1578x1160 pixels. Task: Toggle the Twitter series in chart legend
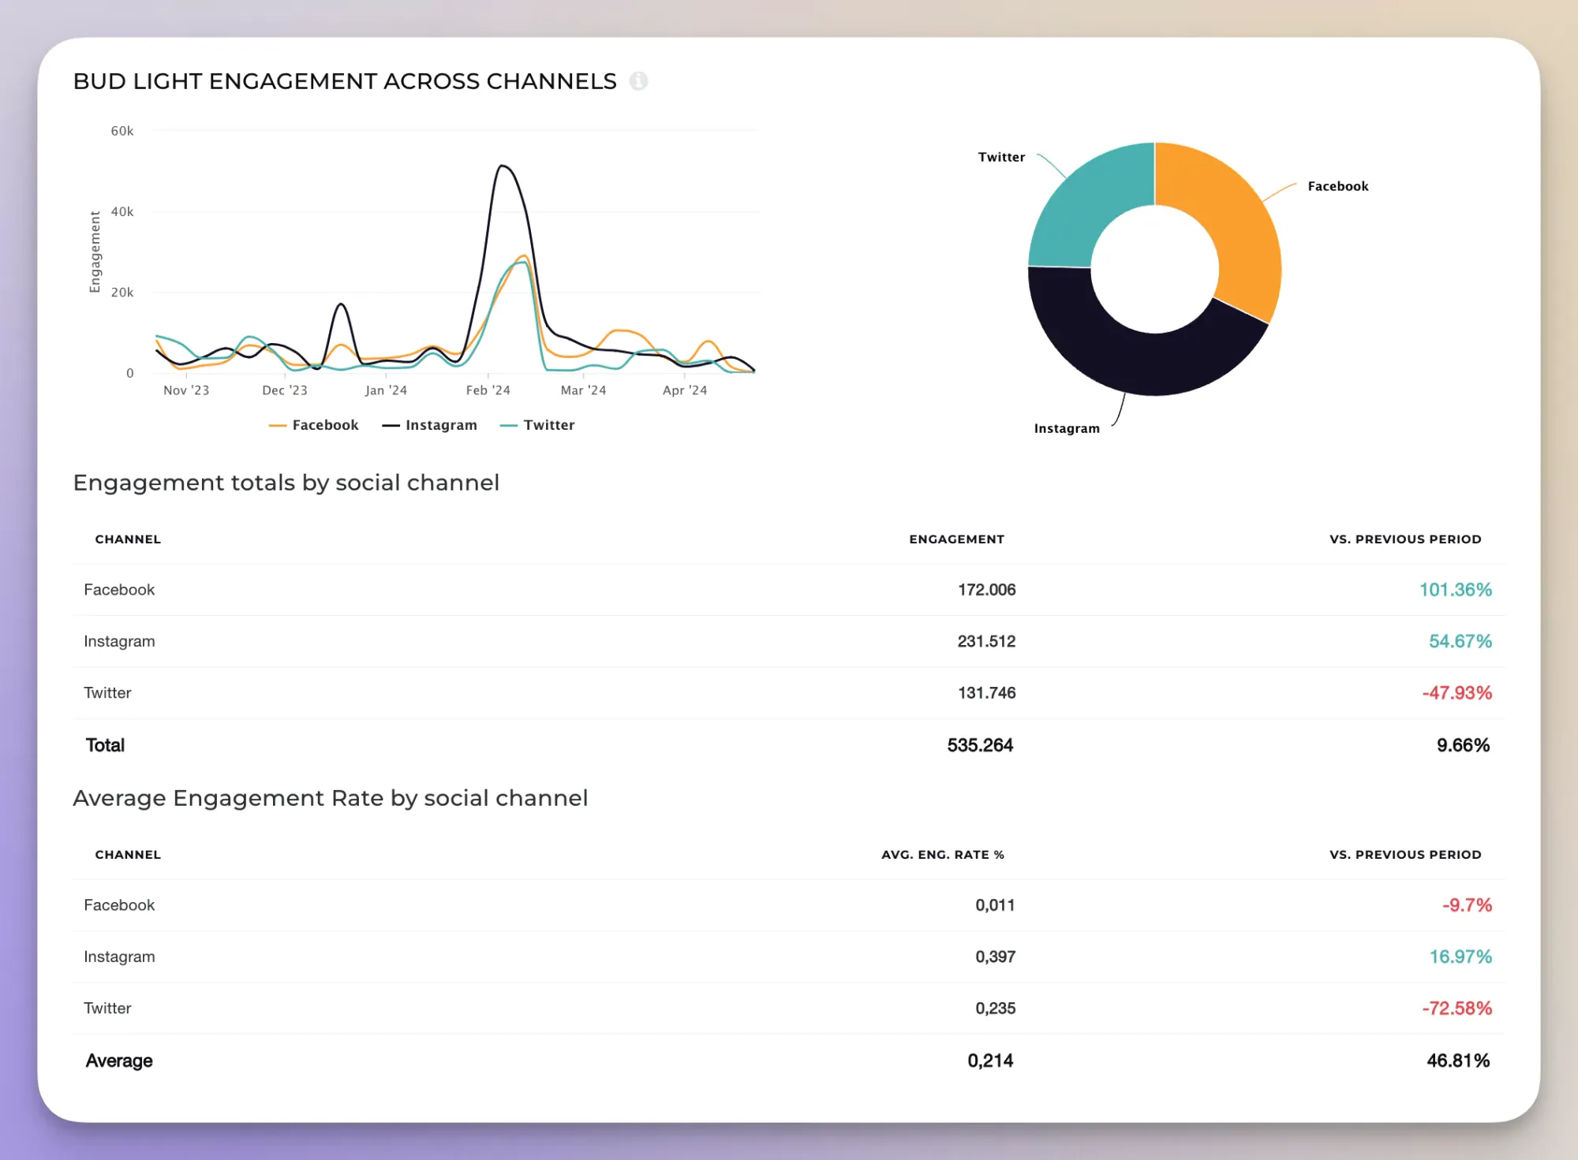click(537, 425)
